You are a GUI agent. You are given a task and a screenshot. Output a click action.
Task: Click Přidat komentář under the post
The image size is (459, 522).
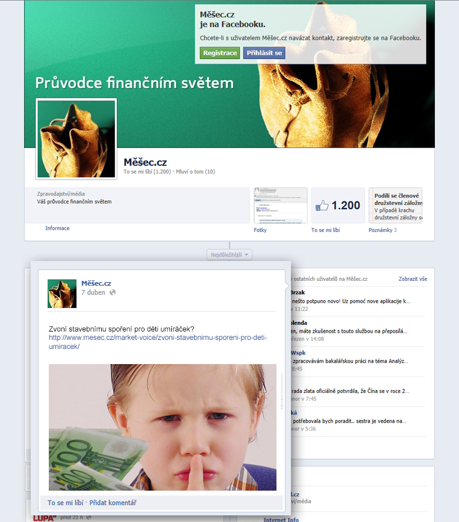click(x=113, y=503)
